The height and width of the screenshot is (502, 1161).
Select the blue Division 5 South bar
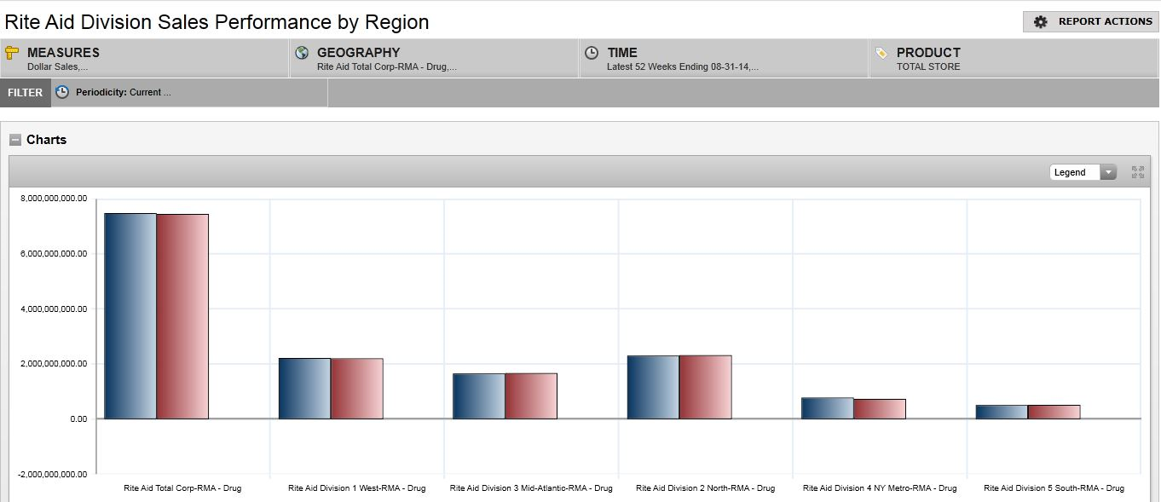1002,412
